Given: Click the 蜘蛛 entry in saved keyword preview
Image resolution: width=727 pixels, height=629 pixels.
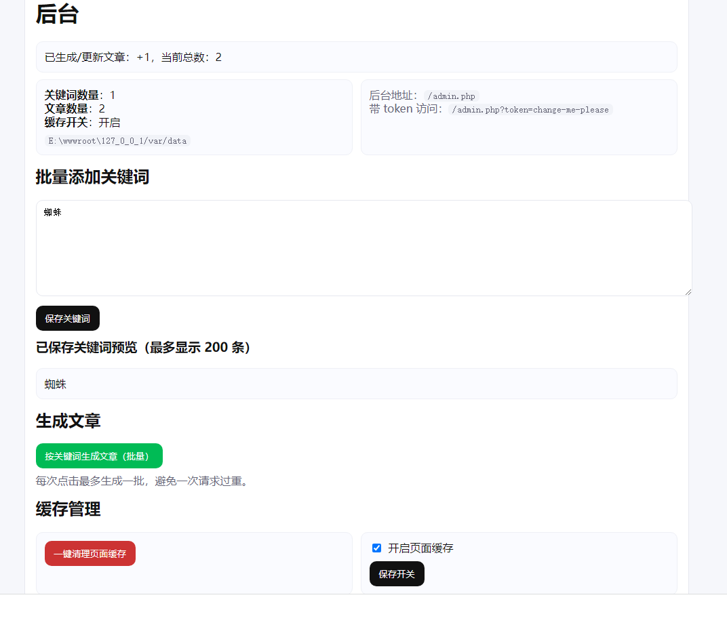Looking at the screenshot, I should point(56,384).
